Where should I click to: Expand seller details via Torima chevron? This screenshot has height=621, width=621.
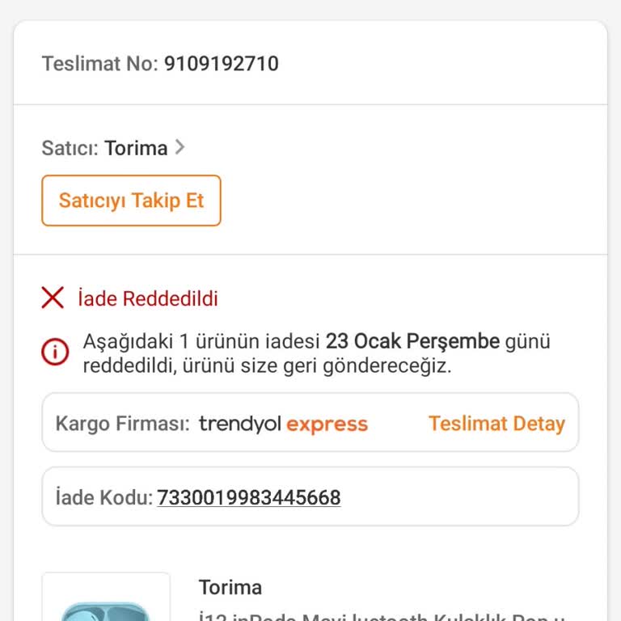180,147
